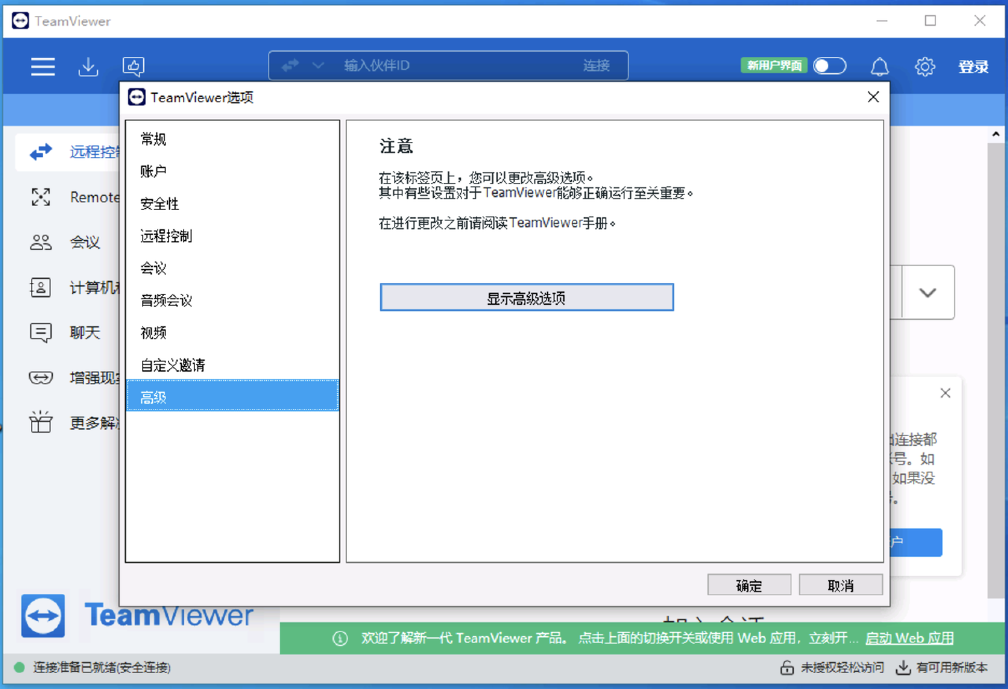This screenshot has height=689, width=1008.
Task: Select the 安全性 options category
Action: [232, 204]
